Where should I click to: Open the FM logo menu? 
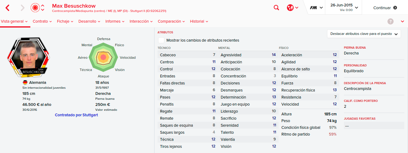click(x=316, y=8)
